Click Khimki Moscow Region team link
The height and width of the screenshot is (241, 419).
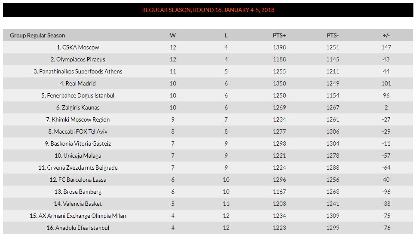pos(78,119)
